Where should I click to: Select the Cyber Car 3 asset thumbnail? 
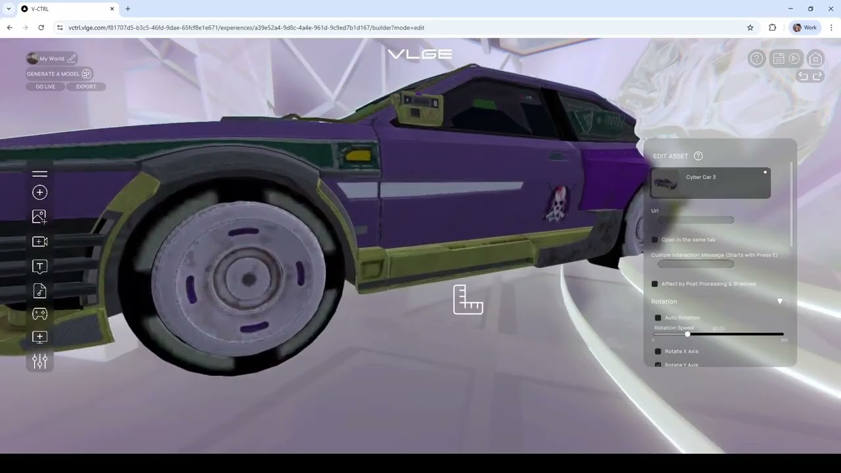[x=666, y=182]
